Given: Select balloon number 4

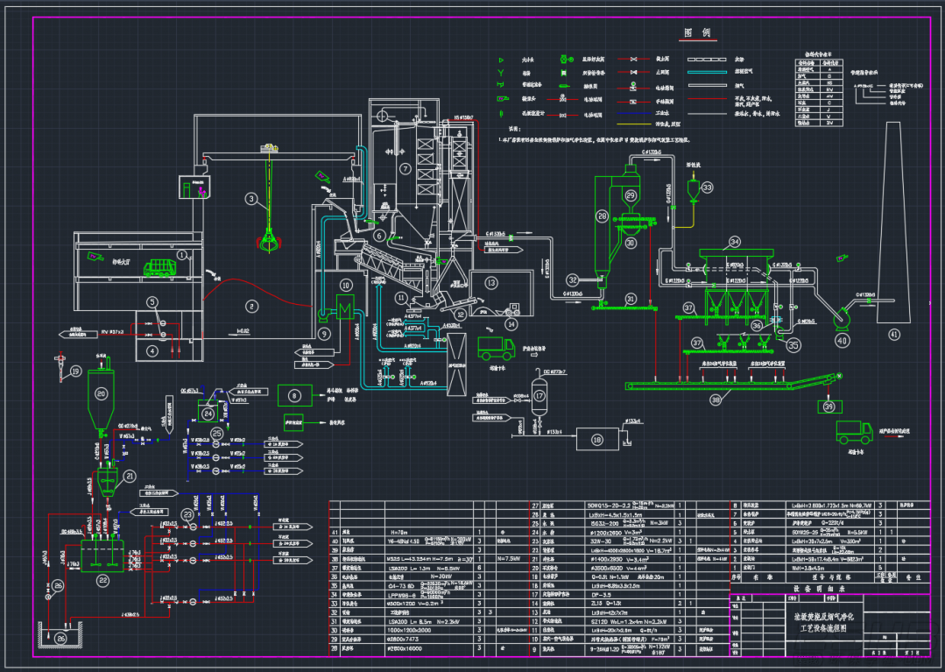Looking at the screenshot, I should pos(152,350).
